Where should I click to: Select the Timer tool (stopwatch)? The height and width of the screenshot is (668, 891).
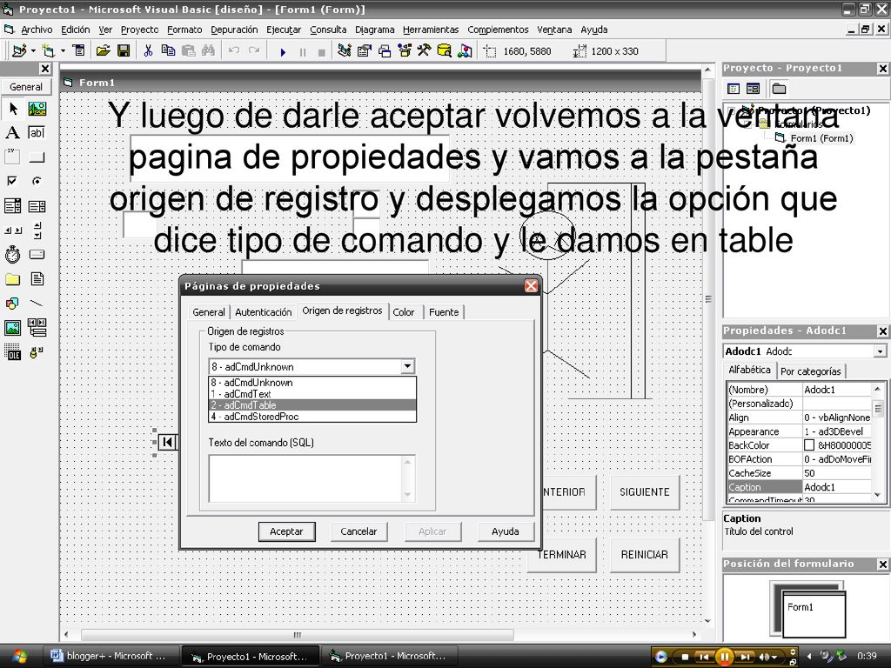(x=13, y=255)
